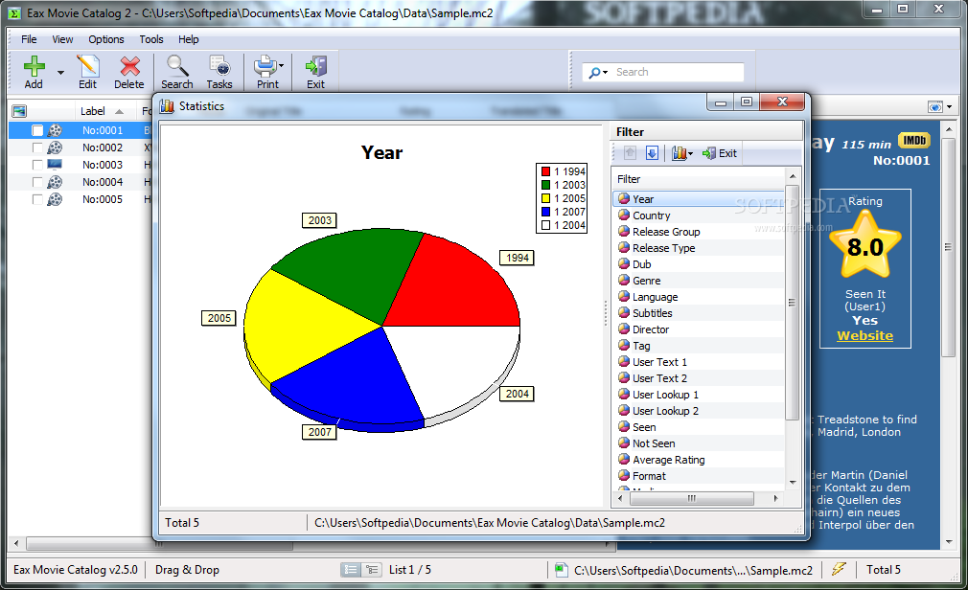
Task: Open the View menu
Action: coord(62,39)
